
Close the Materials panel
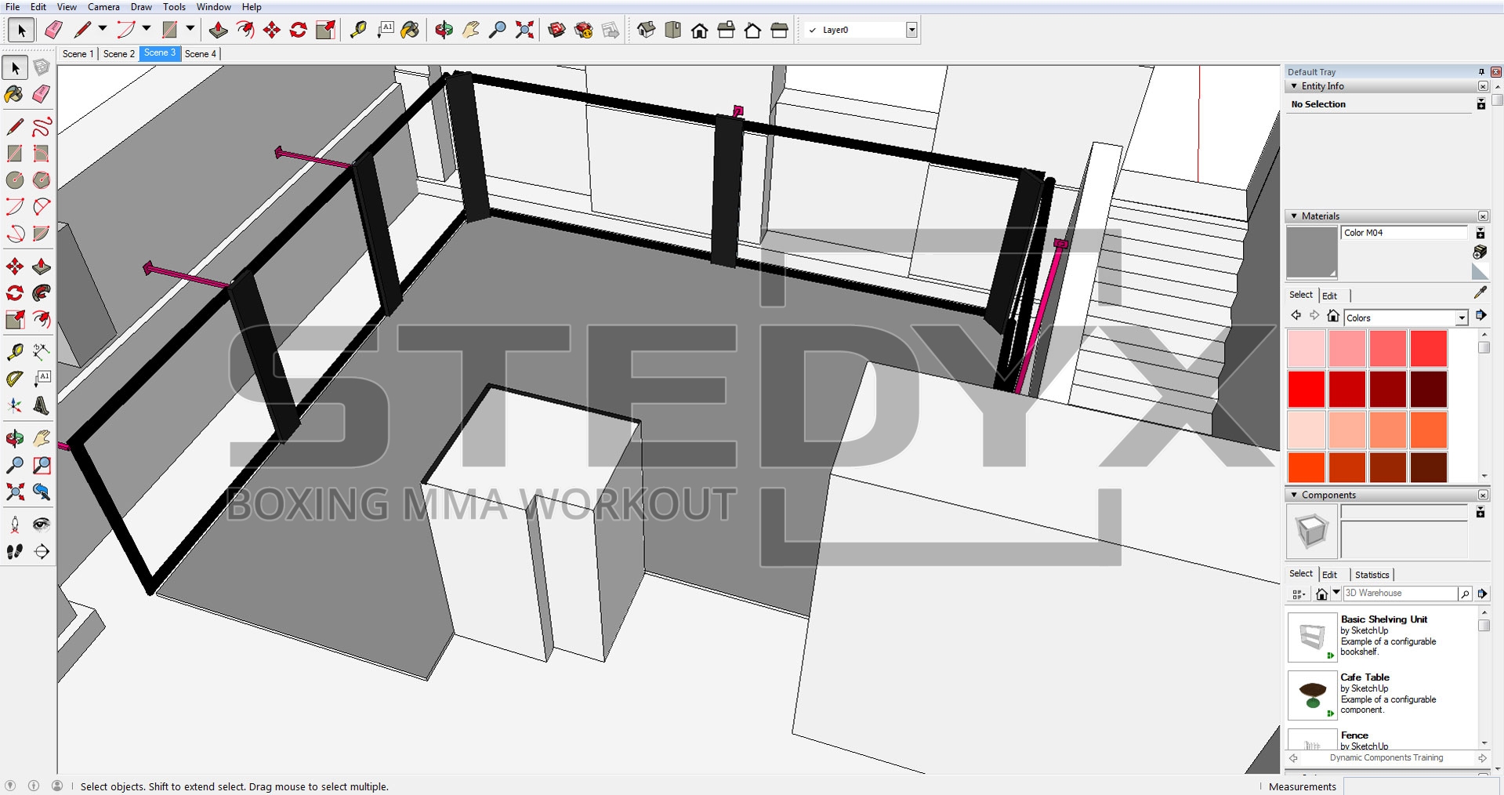[x=1483, y=216]
